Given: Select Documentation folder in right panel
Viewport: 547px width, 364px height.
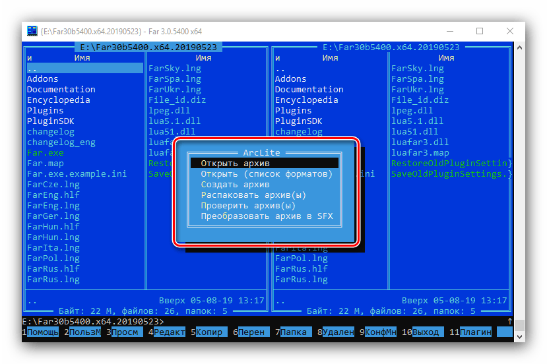Looking at the screenshot, I should coord(309,89).
